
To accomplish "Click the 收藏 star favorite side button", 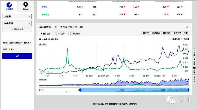I will click(x=194, y=62).
